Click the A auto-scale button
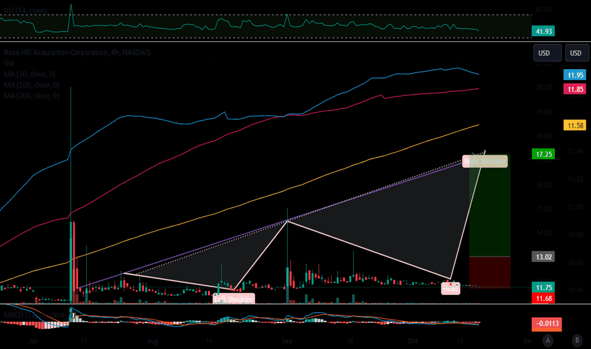Screen dimensions: 591x349 [x=548, y=341]
